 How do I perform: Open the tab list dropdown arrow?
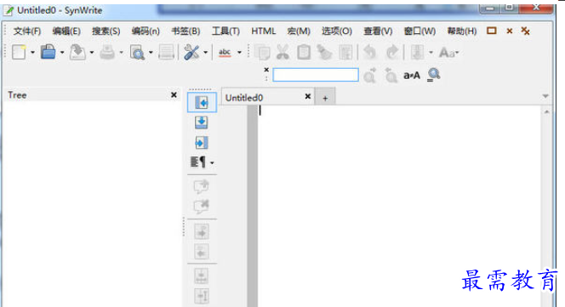pos(545,96)
